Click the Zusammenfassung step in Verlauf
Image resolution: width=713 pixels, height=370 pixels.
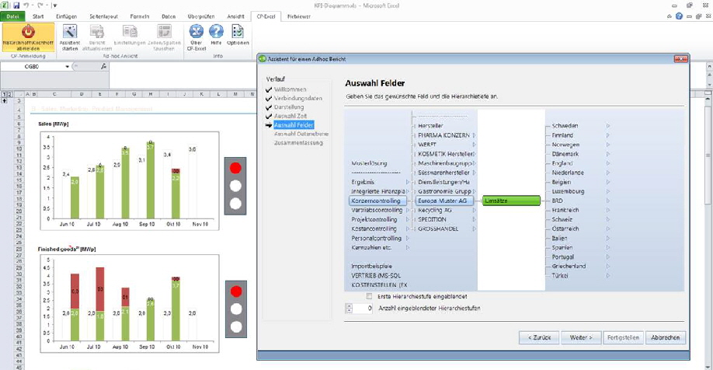tap(298, 143)
